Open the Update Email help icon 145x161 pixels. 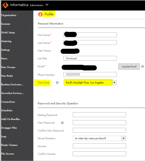[142, 66]
